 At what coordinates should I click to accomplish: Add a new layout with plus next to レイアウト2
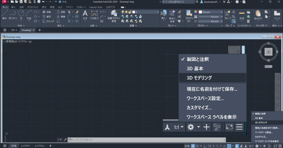(50, 146)
